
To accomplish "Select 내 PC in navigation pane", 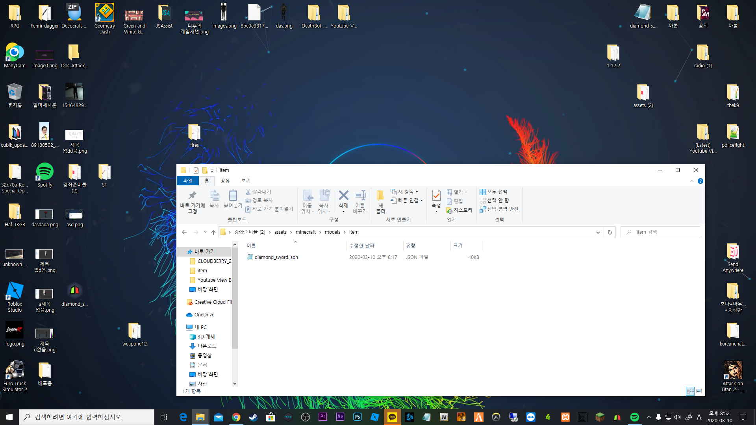I will click(x=196, y=327).
